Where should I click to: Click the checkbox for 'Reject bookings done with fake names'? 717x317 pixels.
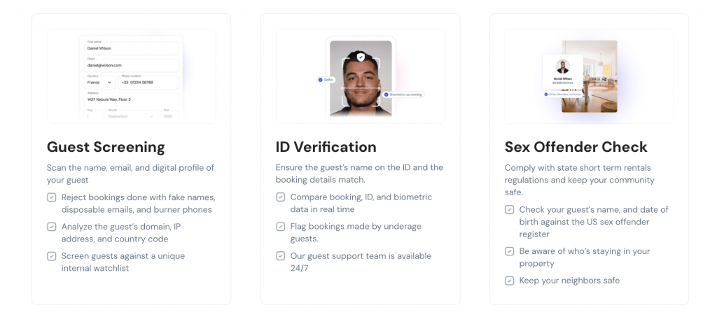pos(51,197)
